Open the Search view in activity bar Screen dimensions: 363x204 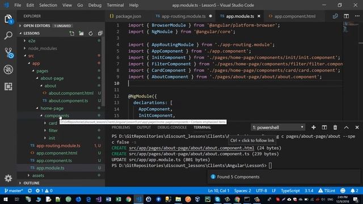coord(9,36)
